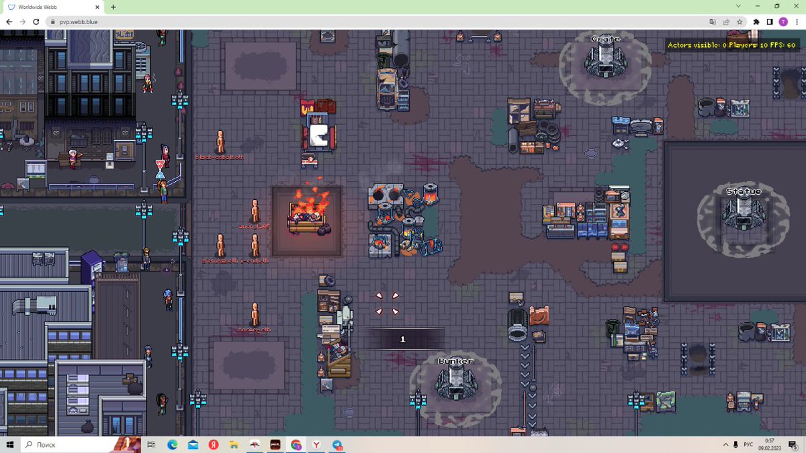Share this page via the share icon
The height and width of the screenshot is (453, 806).
(726, 21)
